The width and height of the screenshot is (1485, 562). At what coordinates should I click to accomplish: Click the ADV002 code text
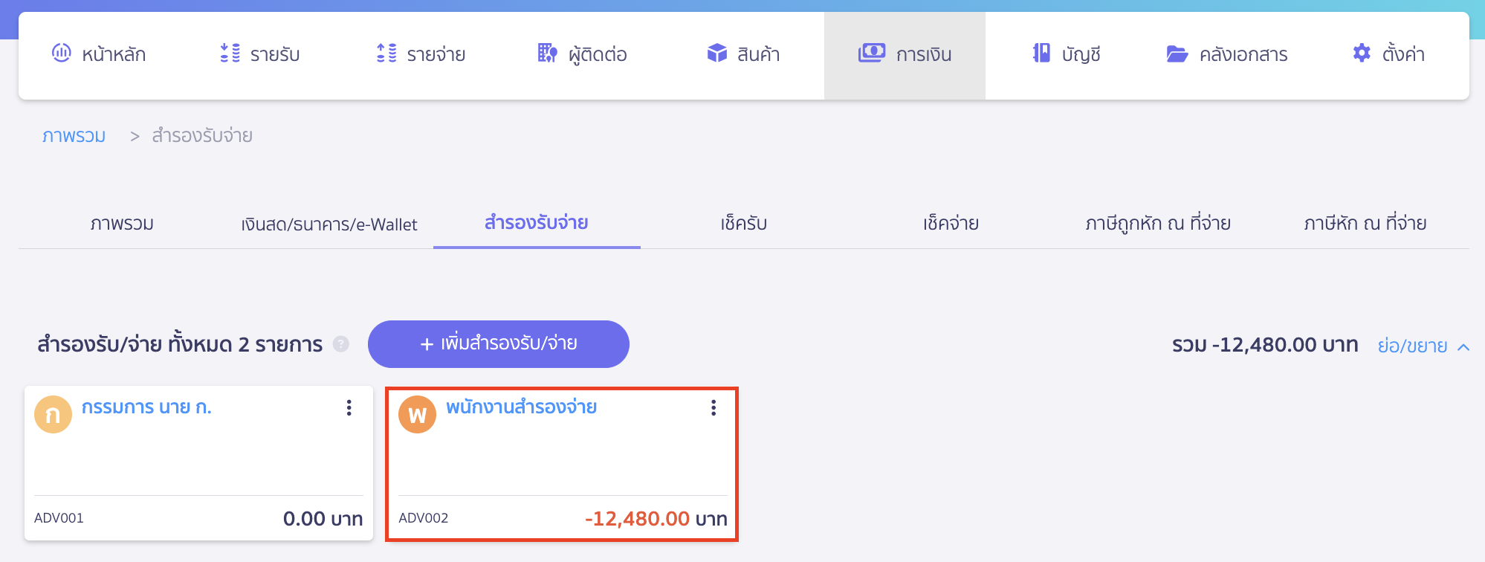coord(424,518)
